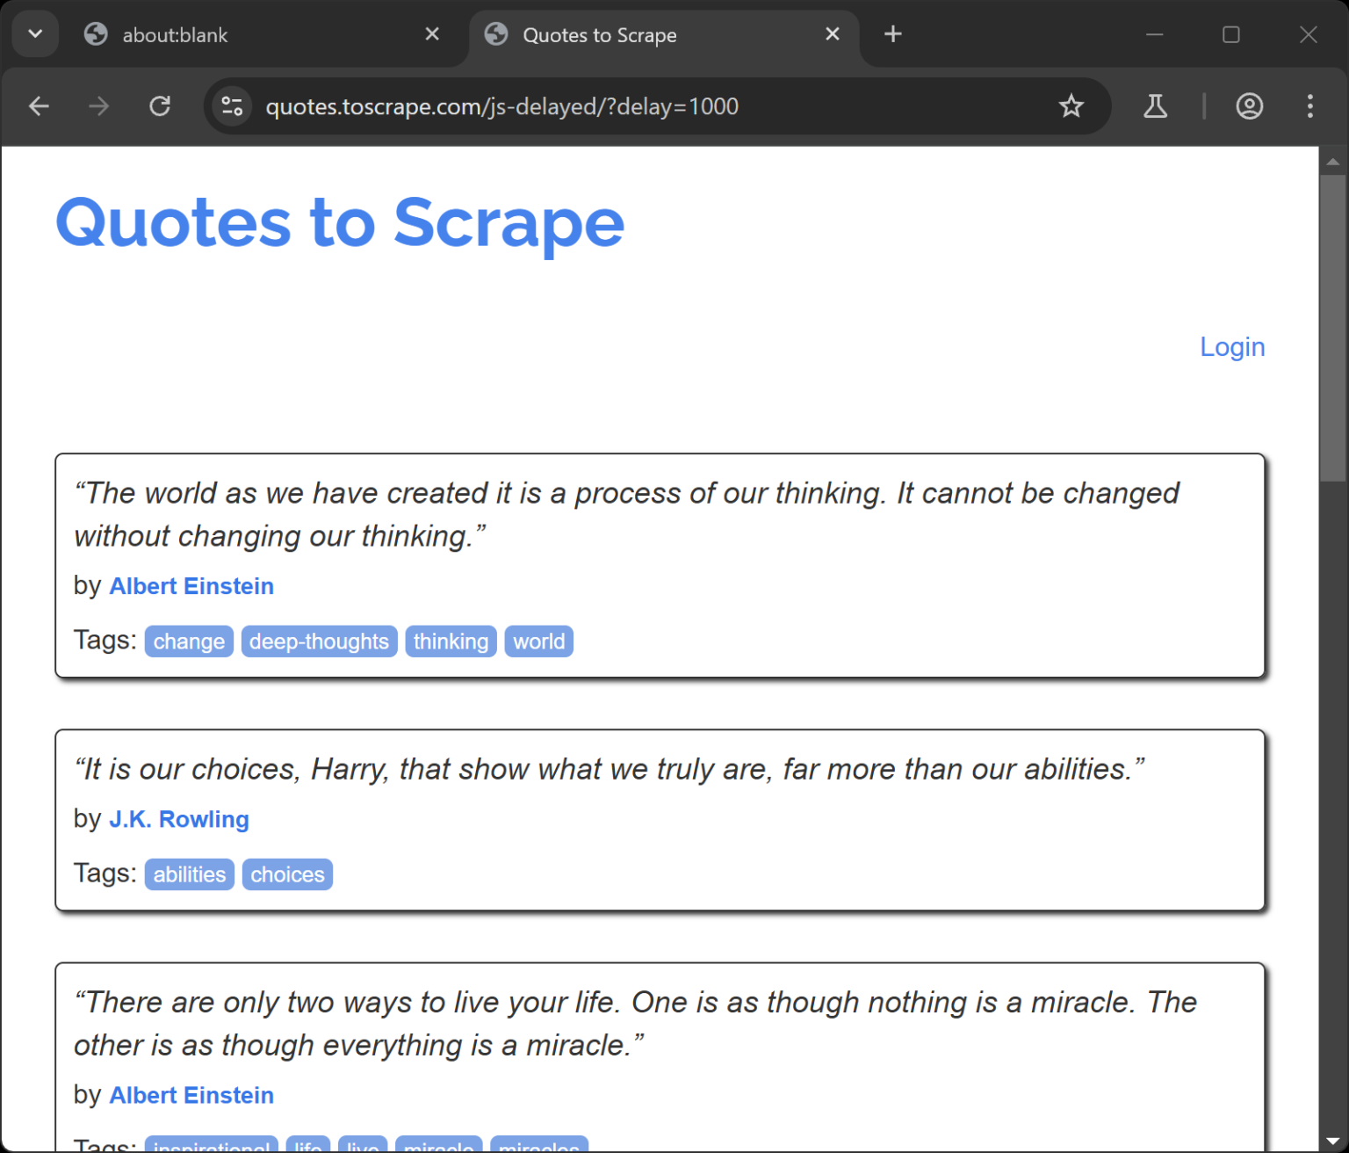Open Chrome experiments via the flask icon
The image size is (1349, 1153).
tap(1155, 106)
